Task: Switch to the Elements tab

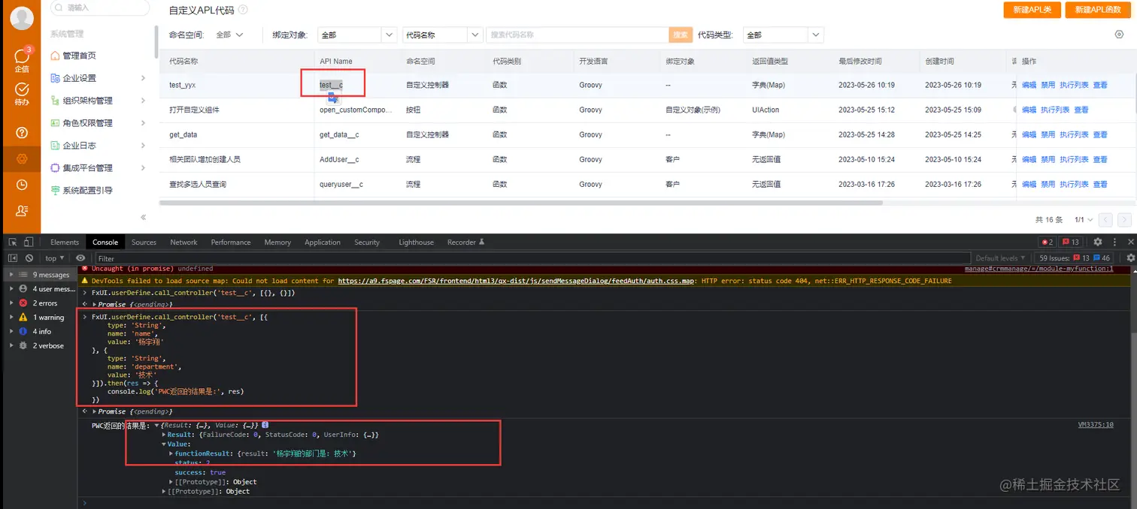Action: 65,242
